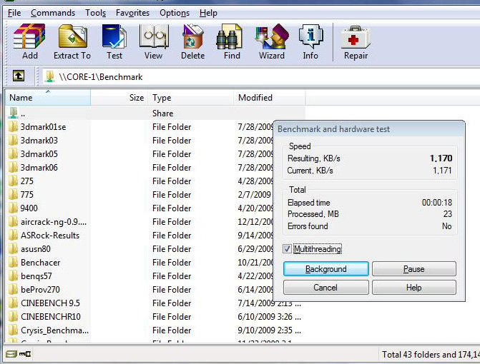480x364 pixels.
Task: Select the 9400 folder icon
Action: [x=13, y=208]
